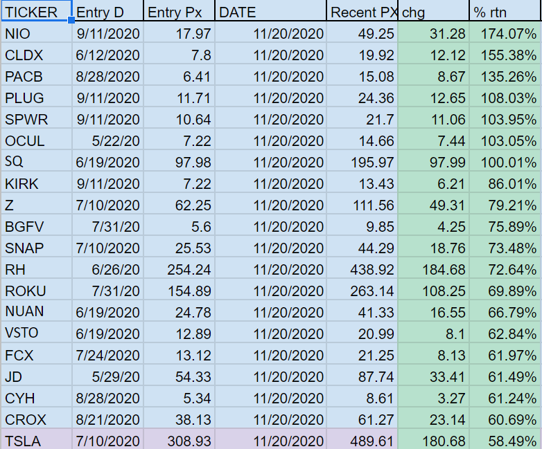
Task: Select the PACB ticker cell
Action: coord(36,75)
